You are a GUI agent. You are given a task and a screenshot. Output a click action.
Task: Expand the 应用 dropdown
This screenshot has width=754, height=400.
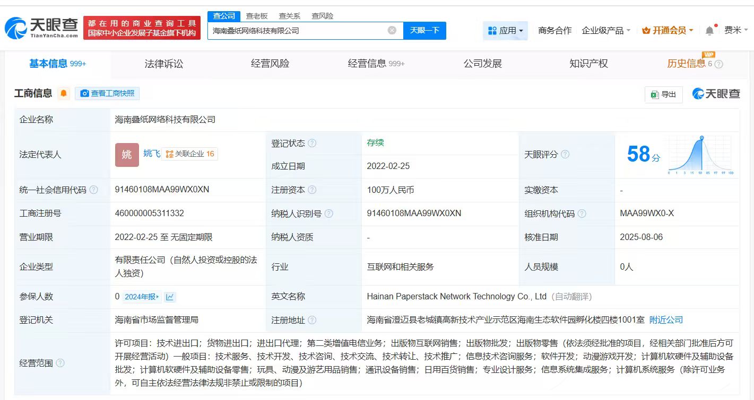[505, 31]
